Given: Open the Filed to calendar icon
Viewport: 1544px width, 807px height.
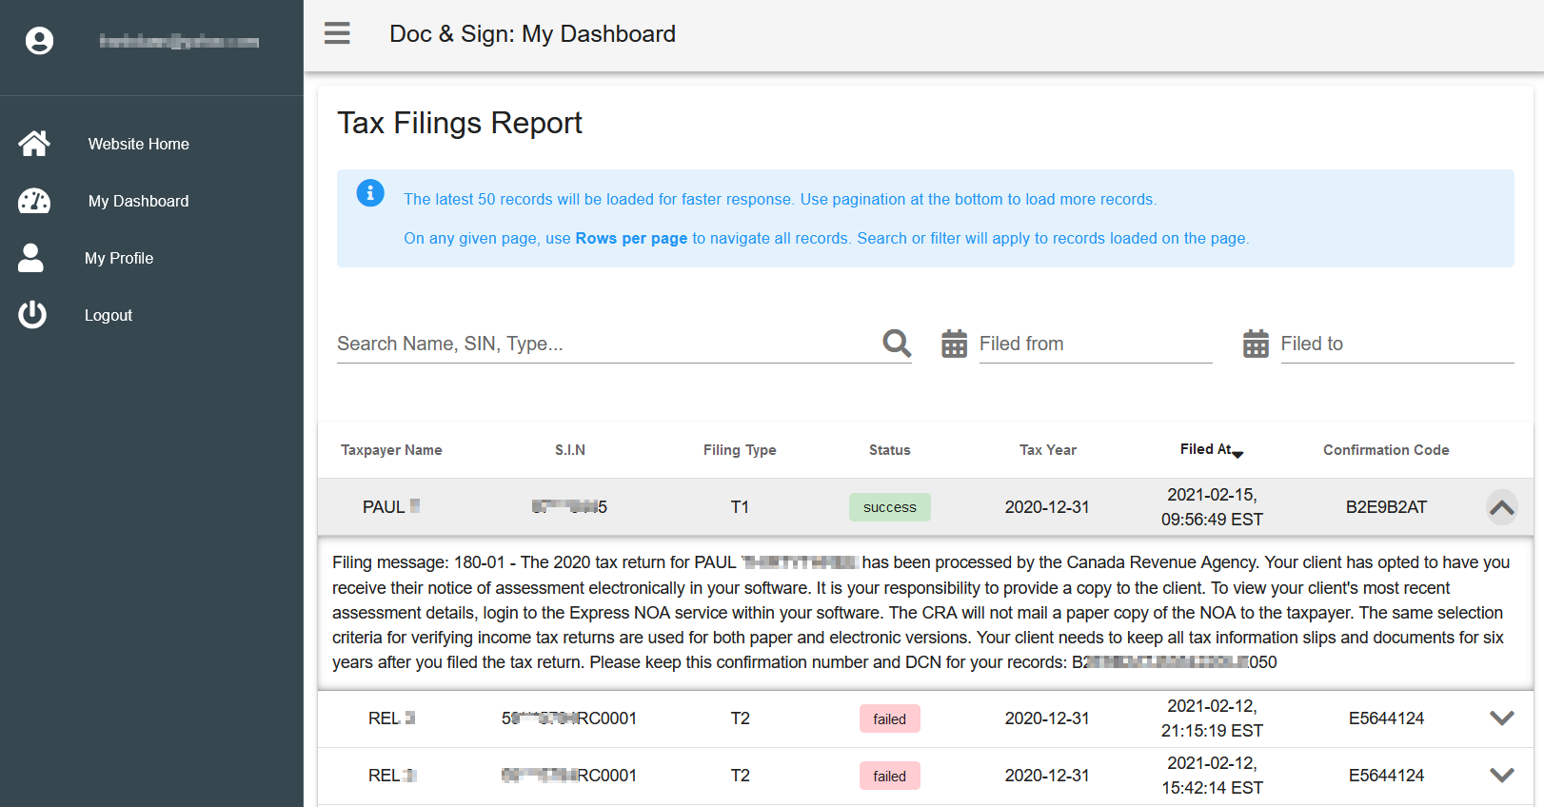Looking at the screenshot, I should pyautogui.click(x=1256, y=344).
